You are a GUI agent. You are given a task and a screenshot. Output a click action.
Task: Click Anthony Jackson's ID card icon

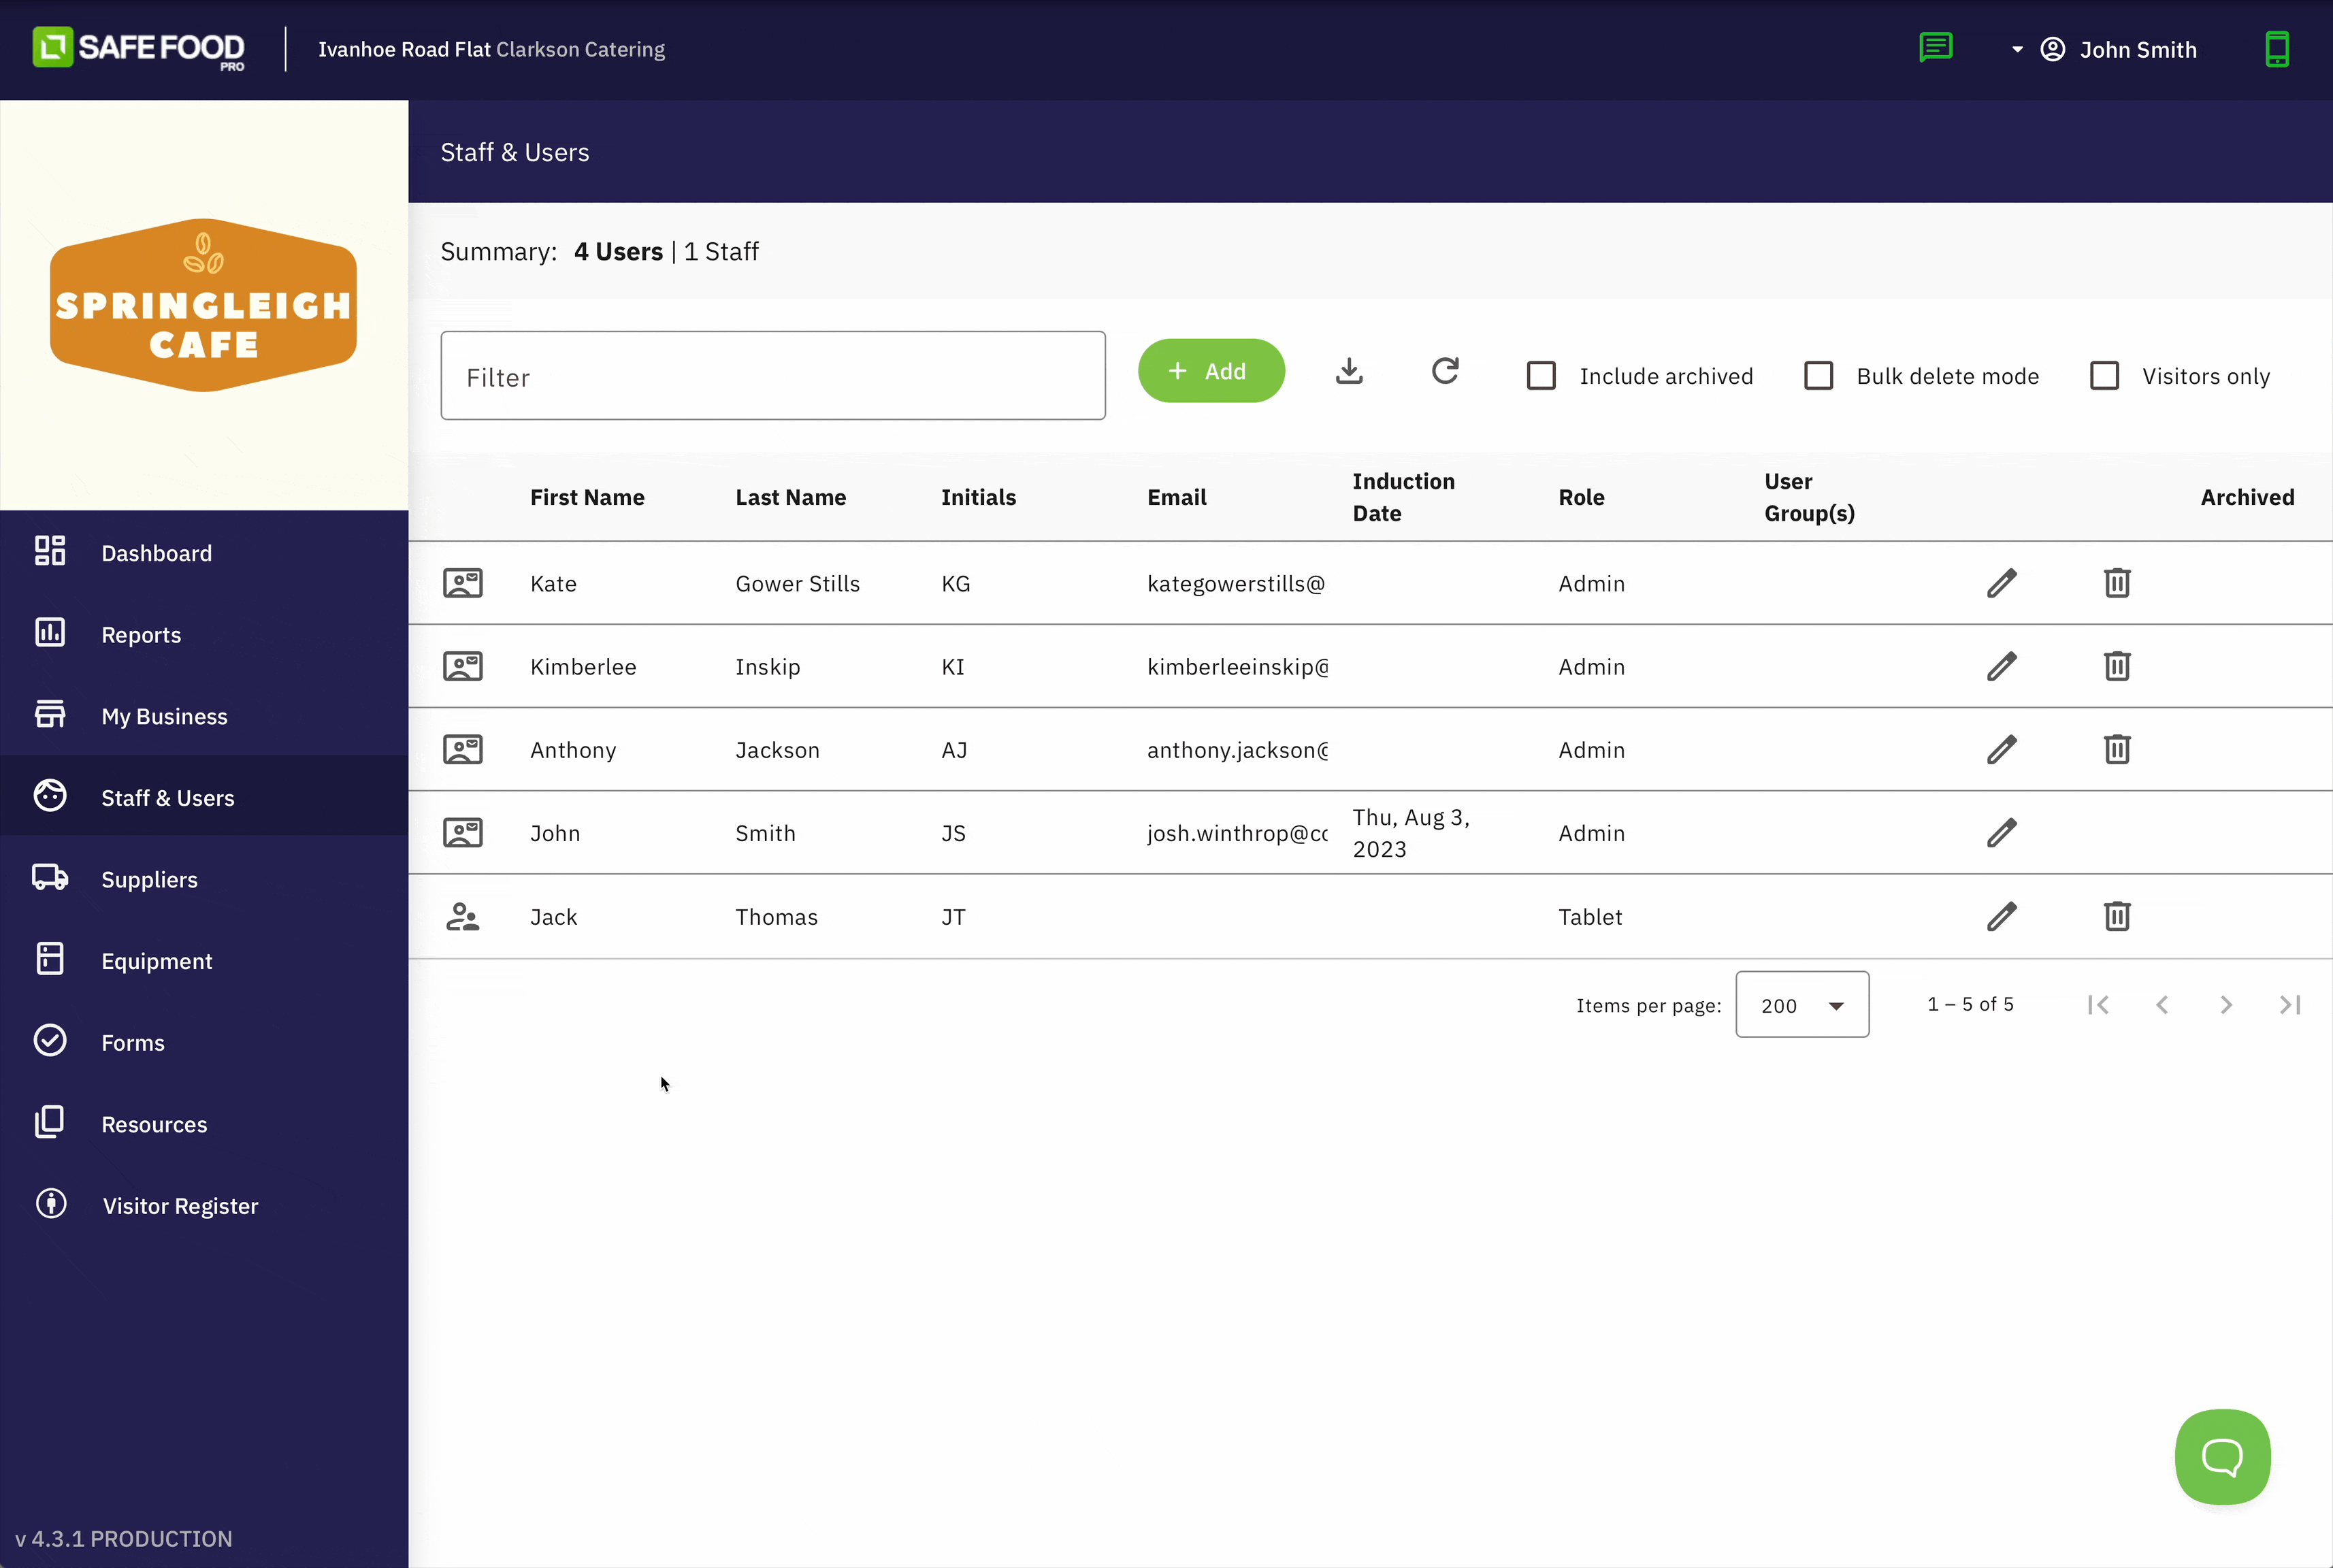point(462,750)
